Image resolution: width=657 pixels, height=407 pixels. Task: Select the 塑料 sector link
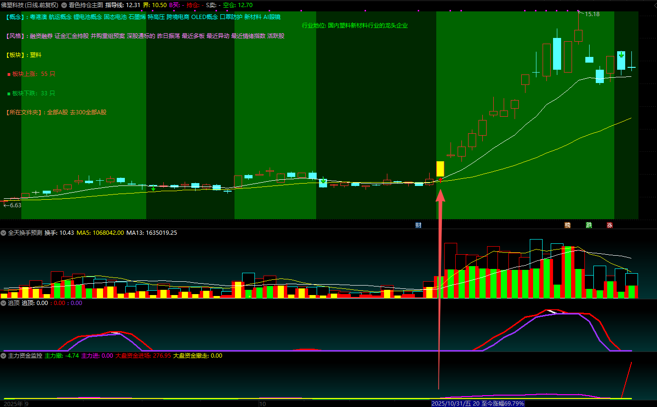click(36, 55)
